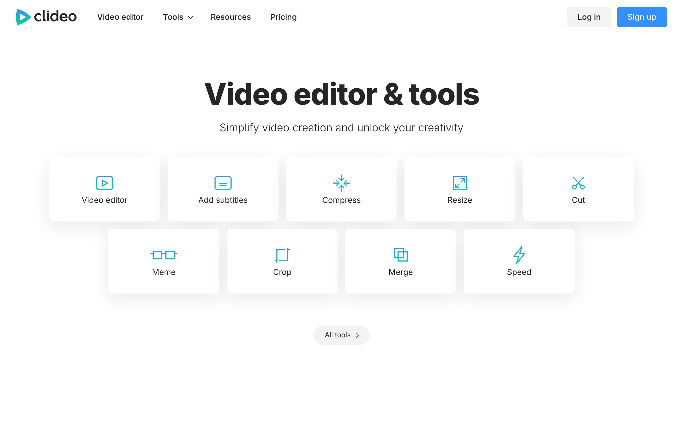
Task: Choose the Compress arrows icon
Action: tap(341, 183)
